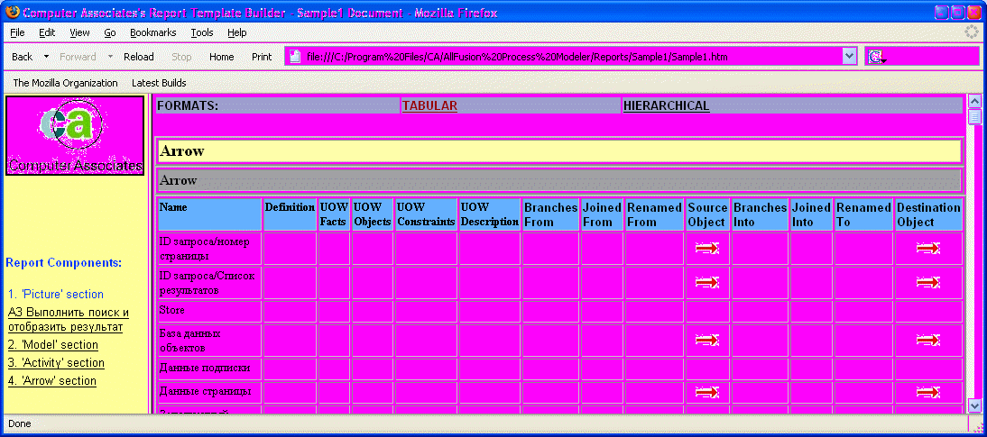Click the Done status bar text
987x437 pixels.
[x=20, y=423]
